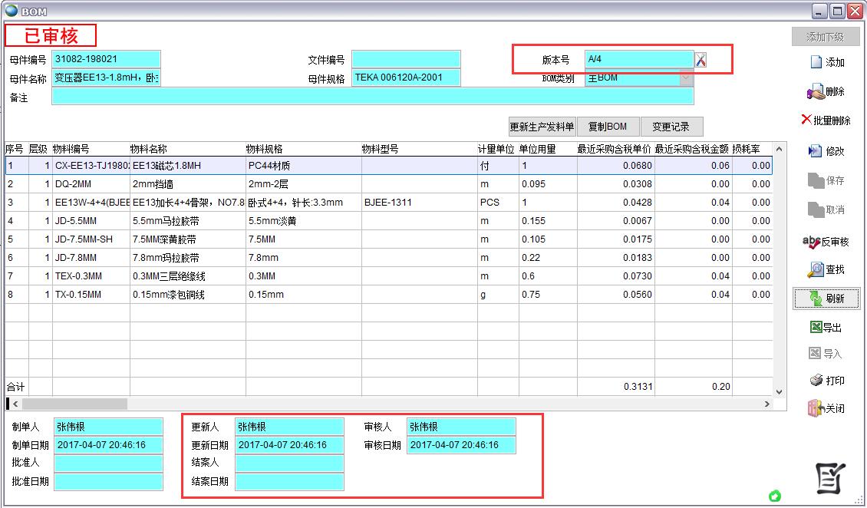The width and height of the screenshot is (867, 508).
Task: Click the edit icon beside 版本号 field
Action: [x=701, y=60]
